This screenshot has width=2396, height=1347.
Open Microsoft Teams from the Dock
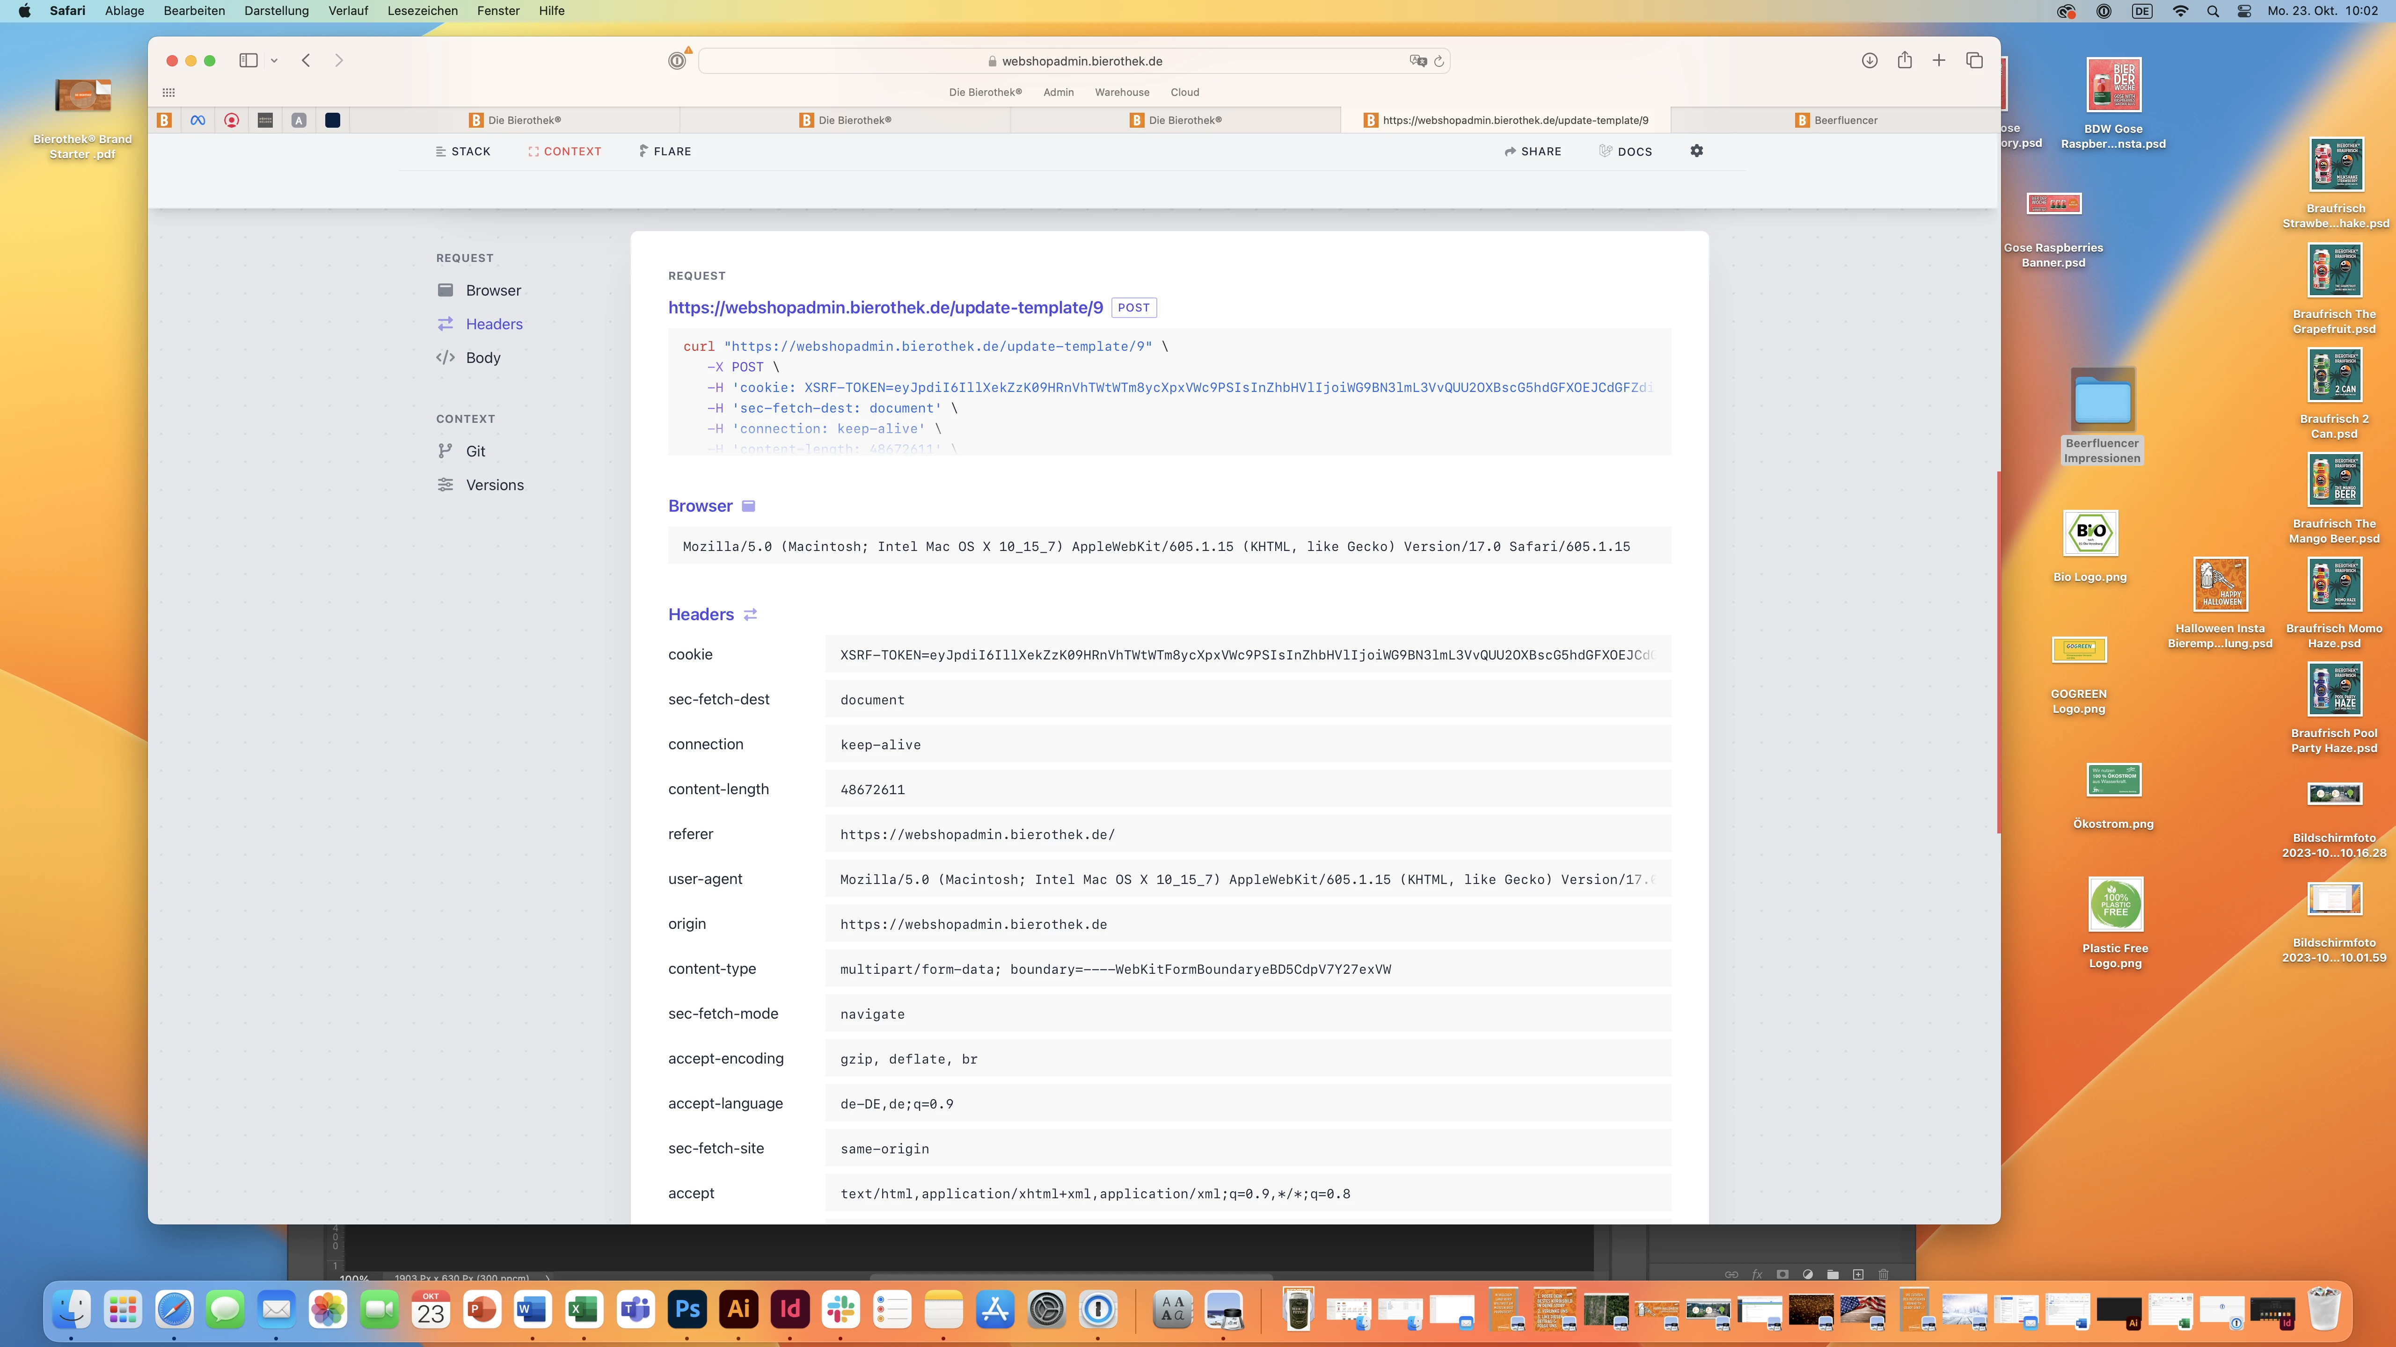pos(636,1309)
